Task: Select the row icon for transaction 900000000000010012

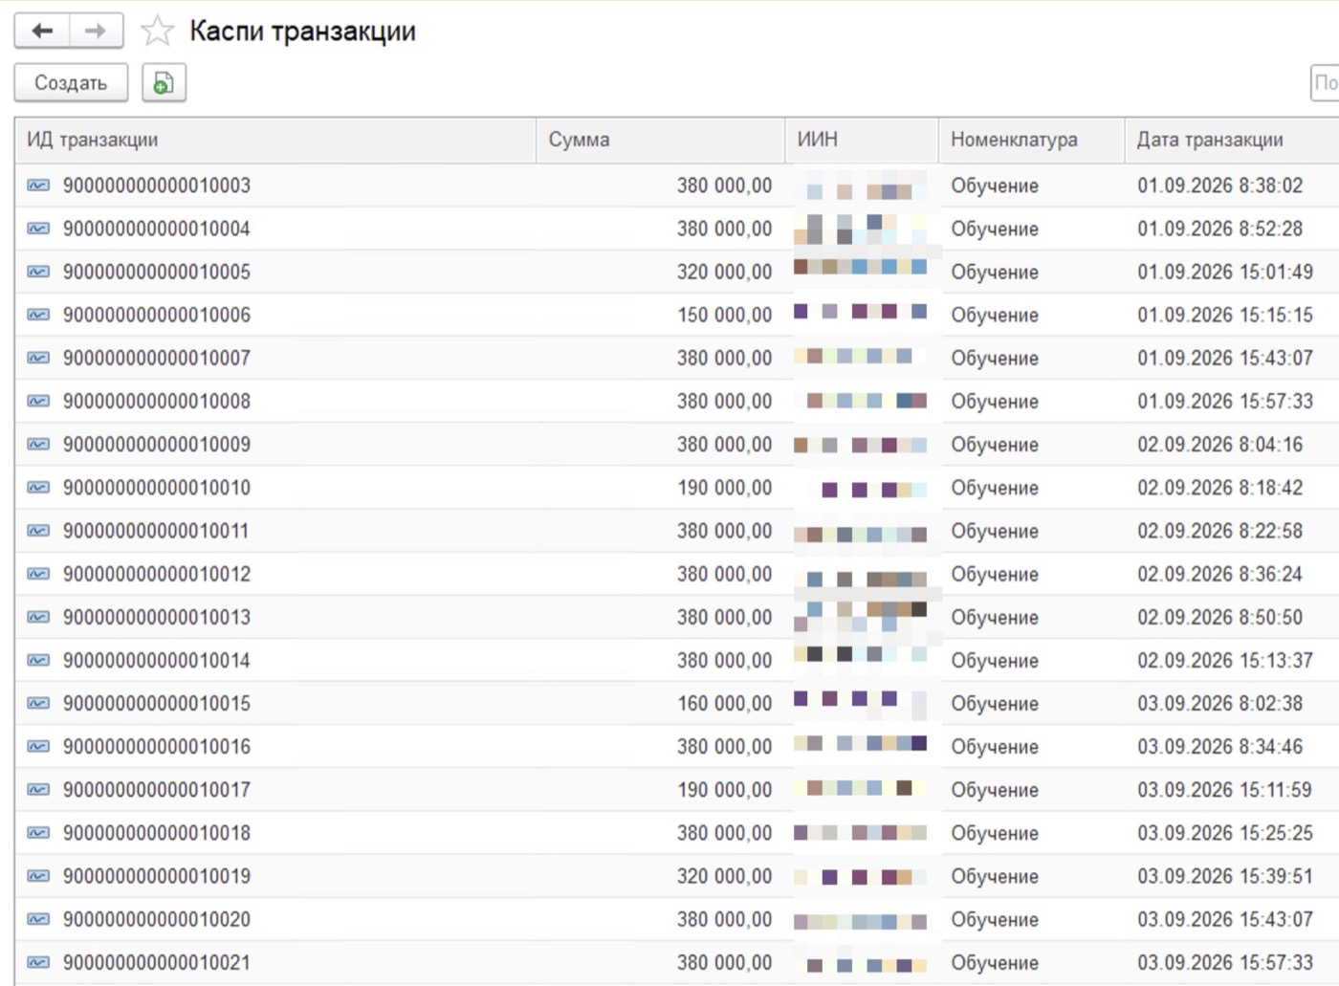Action: [x=38, y=574]
